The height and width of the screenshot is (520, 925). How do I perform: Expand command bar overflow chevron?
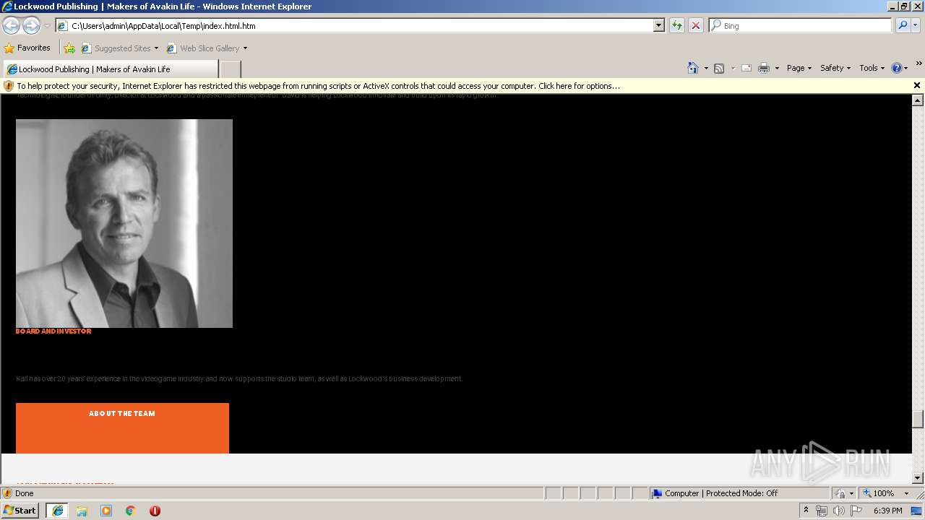pyautogui.click(x=918, y=64)
